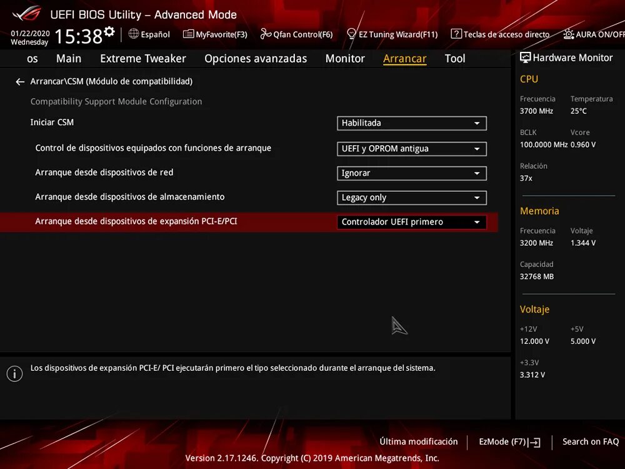Launch EZ Tuning Wizard(F11) label
The width and height of the screenshot is (625, 469).
[398, 34]
